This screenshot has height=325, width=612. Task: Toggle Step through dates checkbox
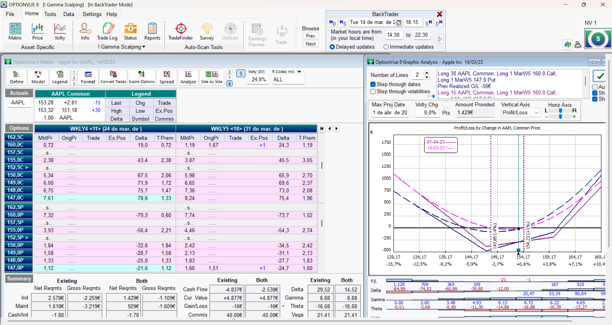click(x=373, y=84)
